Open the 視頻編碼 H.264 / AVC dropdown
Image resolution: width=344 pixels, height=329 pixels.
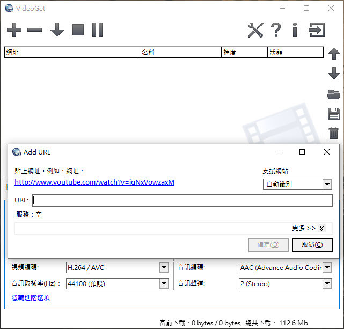(x=118, y=268)
